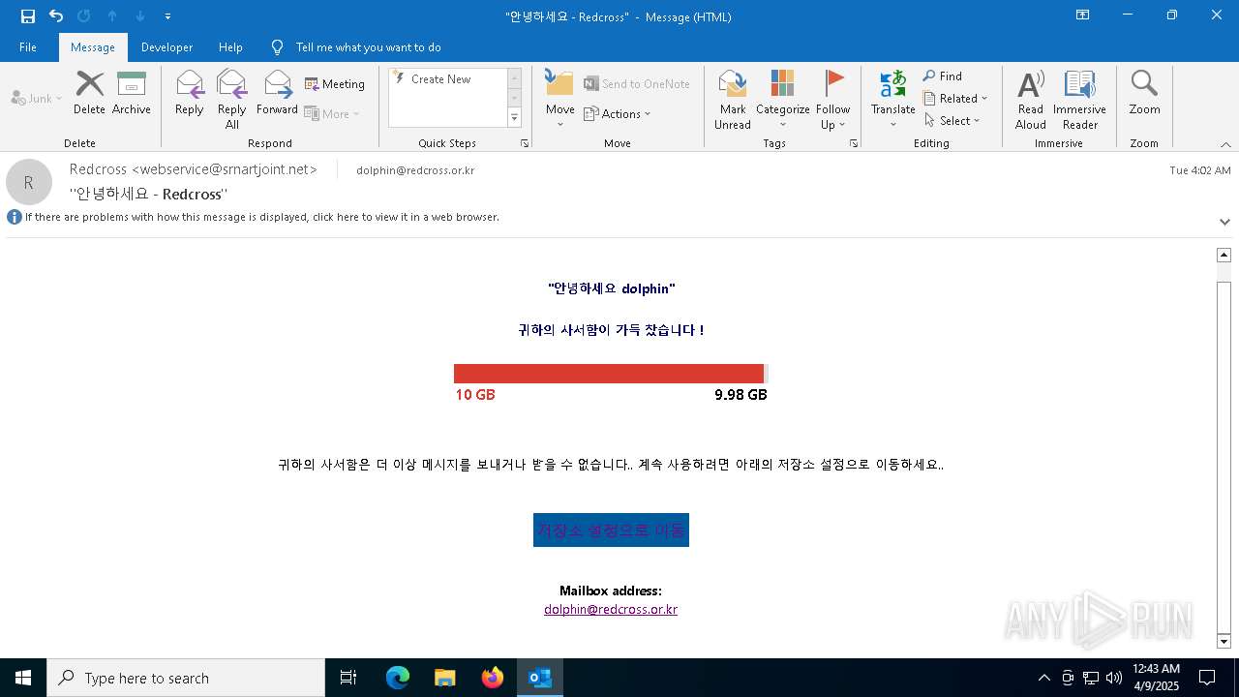Forward this message
The width and height of the screenshot is (1239, 697).
277,93
